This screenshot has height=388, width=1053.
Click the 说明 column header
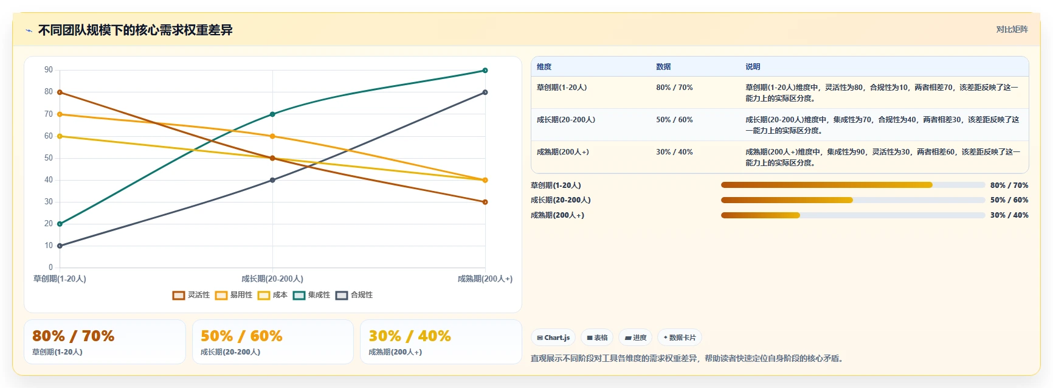(x=753, y=67)
